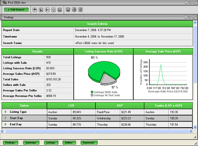The height and width of the screenshot is (146, 198).
Task: Click the Search Terms value text
Action: pyautogui.click(x=95, y=43)
